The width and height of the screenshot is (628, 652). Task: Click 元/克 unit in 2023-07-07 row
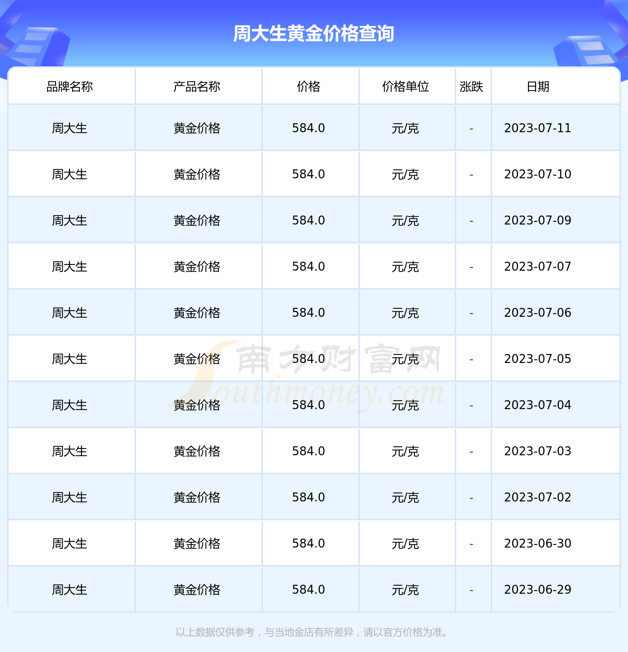pos(406,267)
